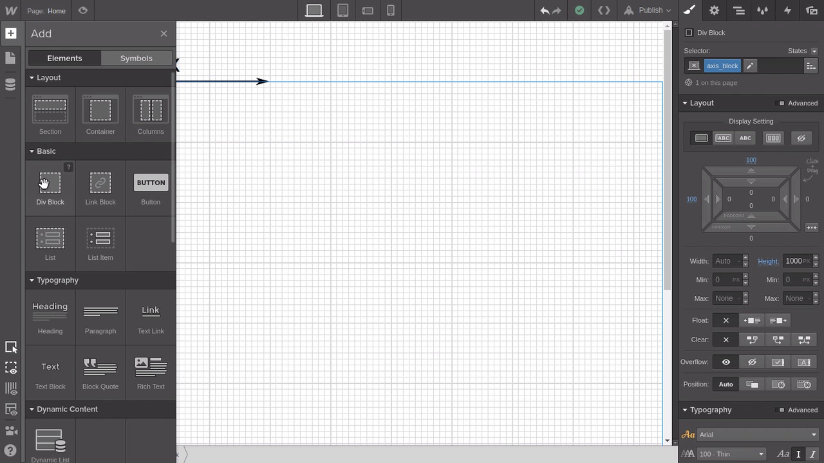
Task: Open margin and padding more options
Action: [x=811, y=228]
